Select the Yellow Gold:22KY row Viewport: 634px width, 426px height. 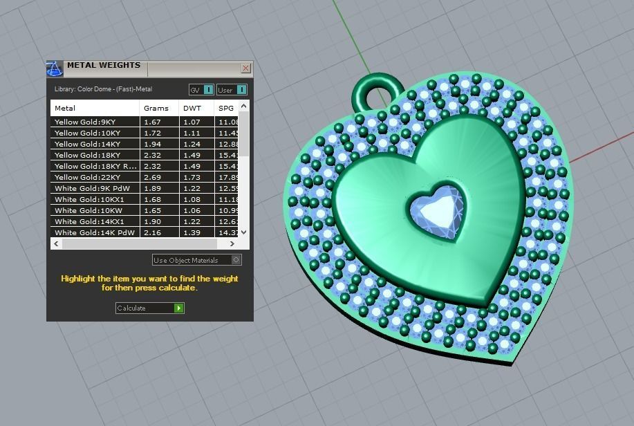(x=144, y=177)
